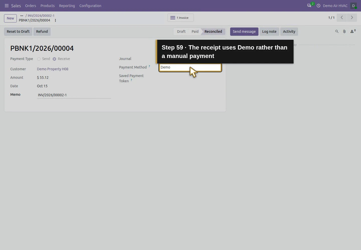Show help for Saved Payment Token
Image resolution: width=361 pixels, height=250 pixels.
tap(131, 80)
